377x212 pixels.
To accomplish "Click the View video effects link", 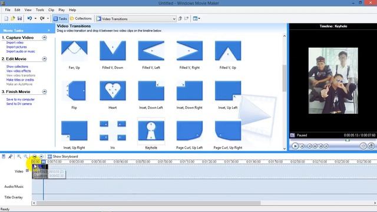I will pos(18,71).
